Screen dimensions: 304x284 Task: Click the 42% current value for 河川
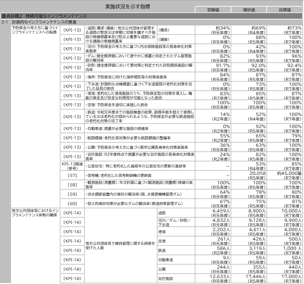click(249, 49)
